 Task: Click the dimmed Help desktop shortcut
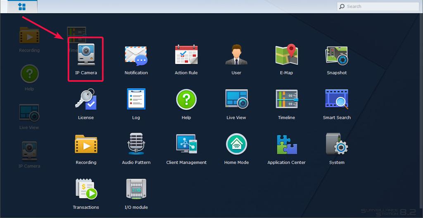pos(29,73)
